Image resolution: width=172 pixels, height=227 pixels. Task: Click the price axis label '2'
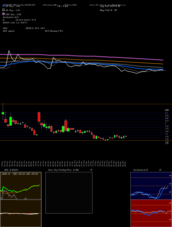[165, 123]
